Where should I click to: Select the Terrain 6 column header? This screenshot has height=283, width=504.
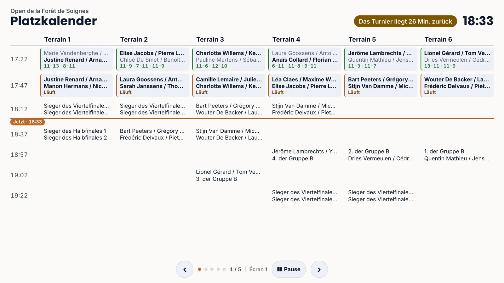tap(438, 39)
